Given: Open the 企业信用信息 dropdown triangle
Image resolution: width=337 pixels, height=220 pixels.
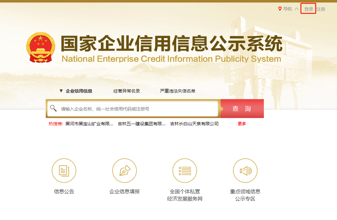Looking at the screenshot, I should click(61, 91).
